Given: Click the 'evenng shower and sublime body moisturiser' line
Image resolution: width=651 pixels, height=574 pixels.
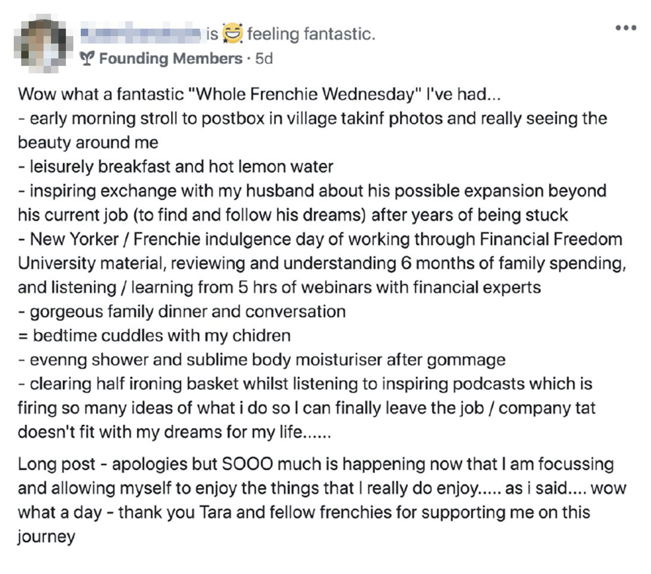Looking at the screenshot, I should pos(262,360).
